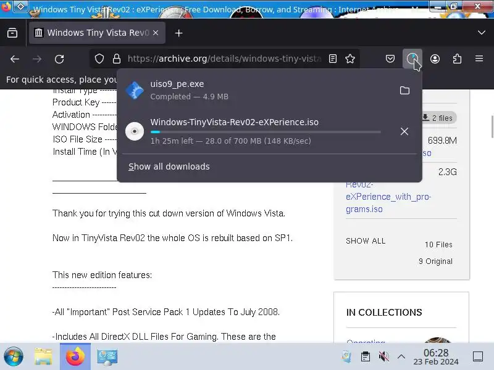Select the Windows Tiny Vista Rev0 tab
Viewport: 494px width, 370px height.
coord(97,33)
